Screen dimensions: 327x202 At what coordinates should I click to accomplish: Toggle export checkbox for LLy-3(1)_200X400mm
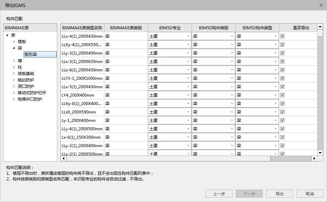[x=282, y=53]
